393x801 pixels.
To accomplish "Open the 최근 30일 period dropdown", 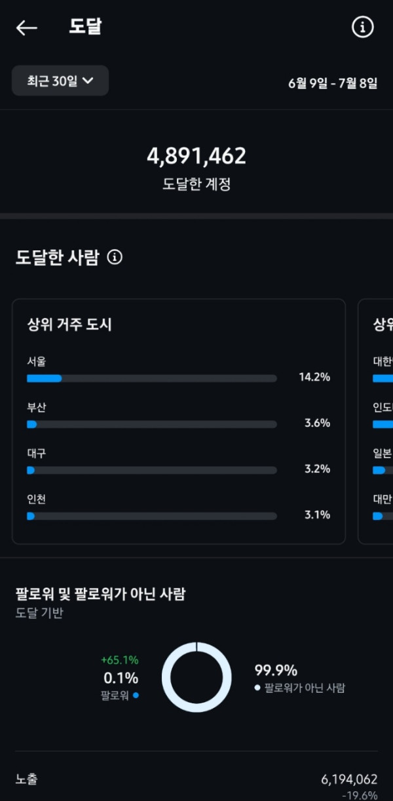I will coord(60,81).
